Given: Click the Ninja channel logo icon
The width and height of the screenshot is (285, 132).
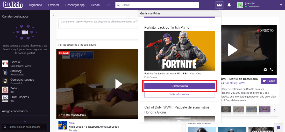Looking at the screenshot, I should 62,125.
